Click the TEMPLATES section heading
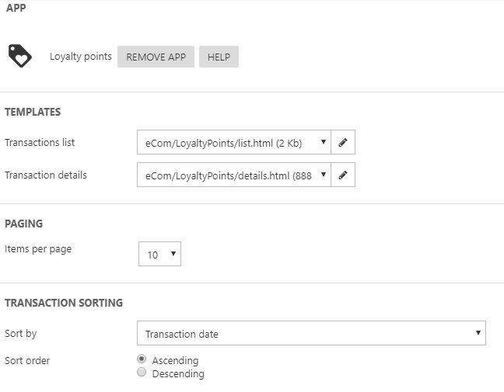 pos(33,112)
